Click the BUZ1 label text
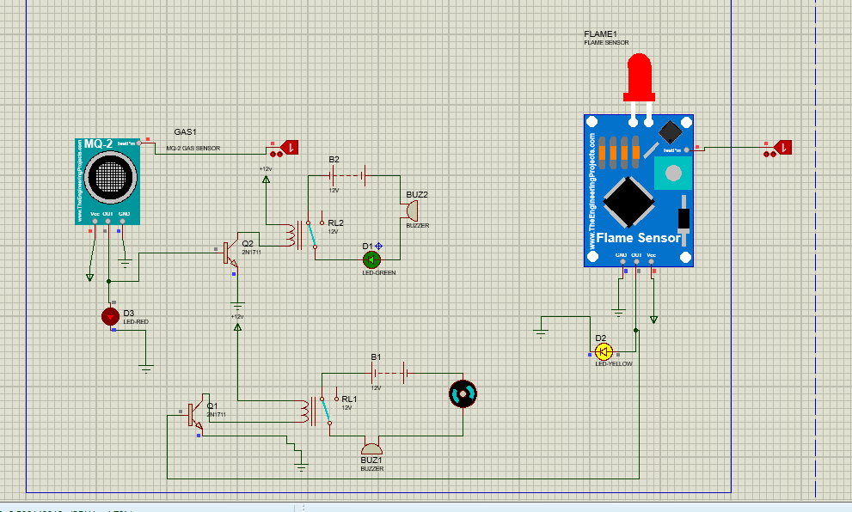 (371, 460)
